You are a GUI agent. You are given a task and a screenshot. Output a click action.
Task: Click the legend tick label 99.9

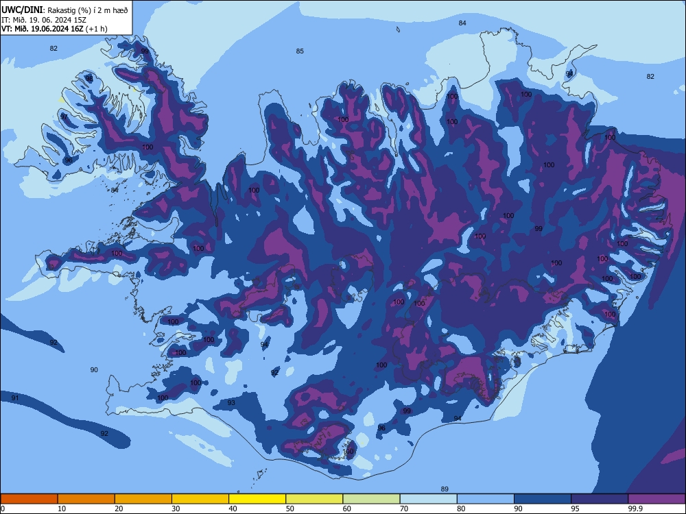(x=635, y=509)
